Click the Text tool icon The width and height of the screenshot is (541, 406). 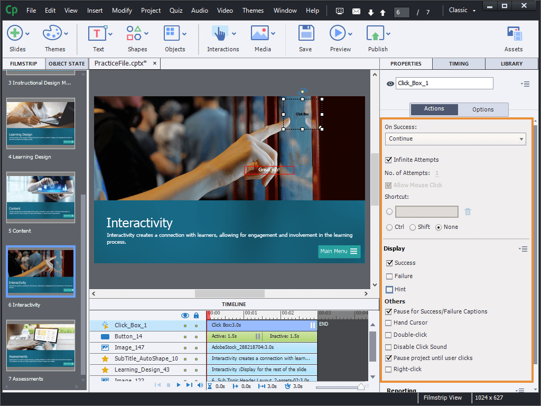[97, 34]
